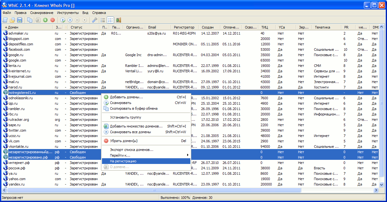Save the current domain list
The width and height of the screenshot is (387, 202).
click(20, 20)
